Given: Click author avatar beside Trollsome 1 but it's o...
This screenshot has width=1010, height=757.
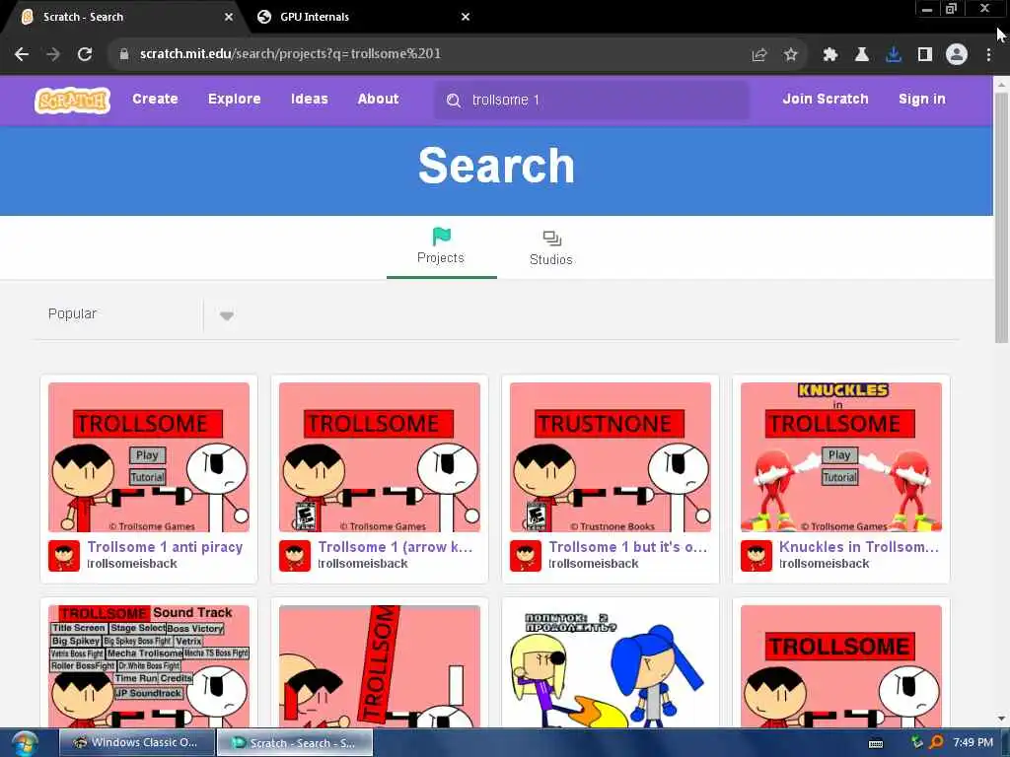Looking at the screenshot, I should pos(525,556).
